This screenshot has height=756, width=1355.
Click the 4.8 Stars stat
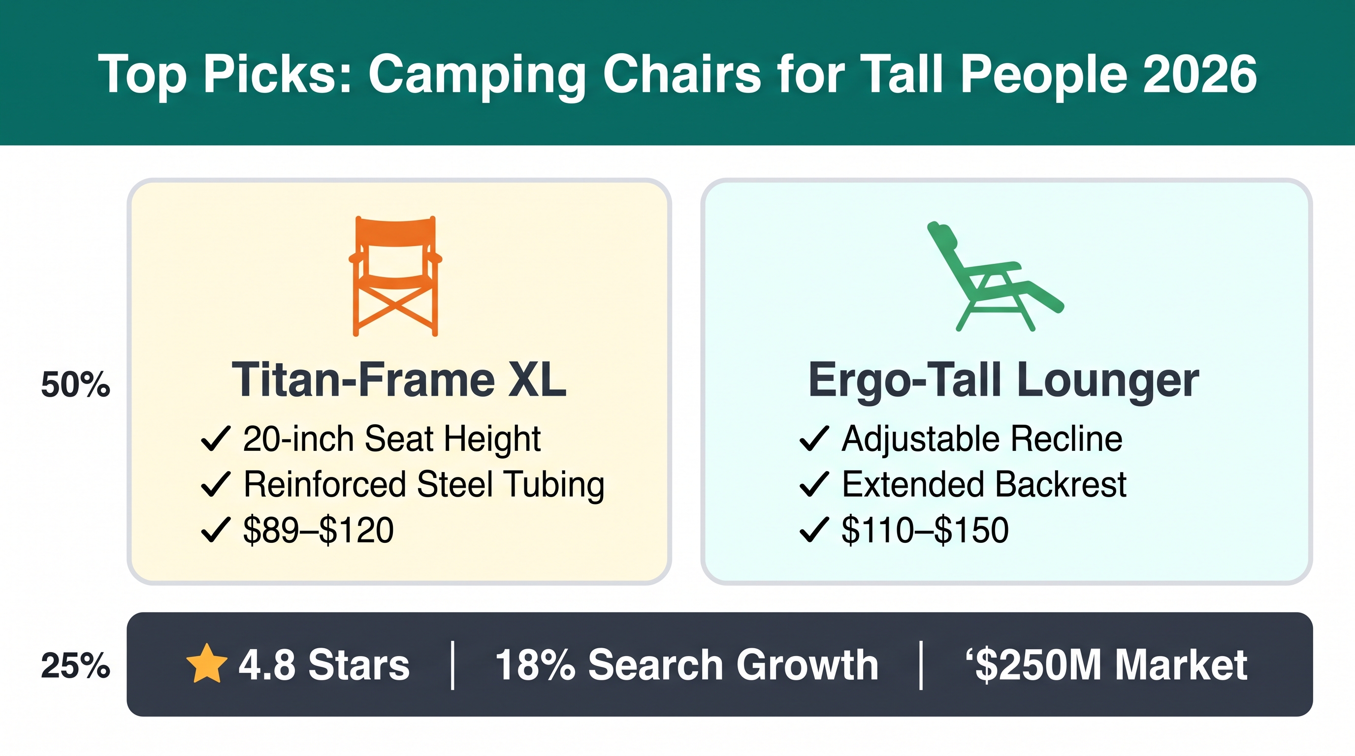(x=323, y=664)
